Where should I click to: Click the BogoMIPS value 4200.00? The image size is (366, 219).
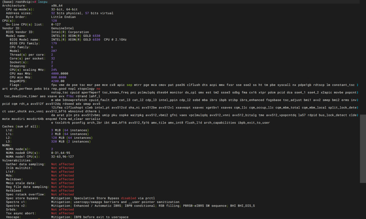pos(58,81)
